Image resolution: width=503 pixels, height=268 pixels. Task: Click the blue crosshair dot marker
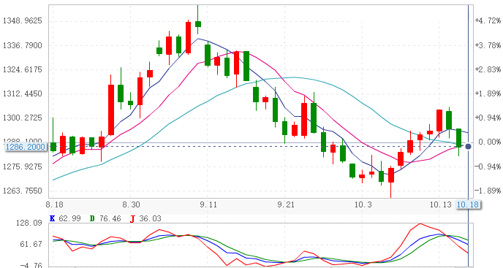[468, 147]
